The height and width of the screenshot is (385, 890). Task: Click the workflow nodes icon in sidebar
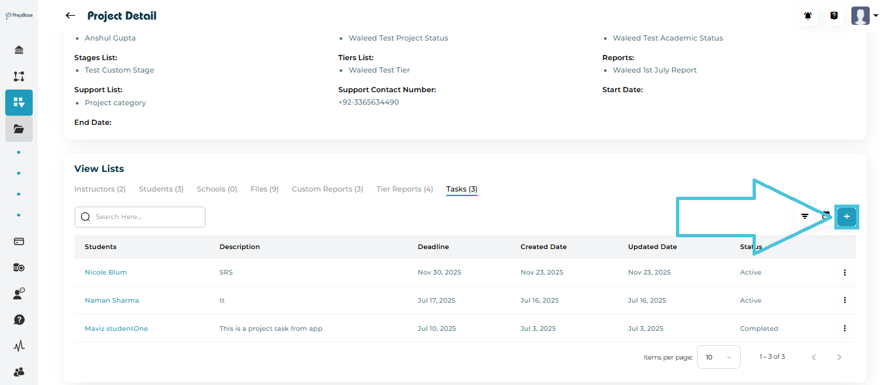click(19, 76)
